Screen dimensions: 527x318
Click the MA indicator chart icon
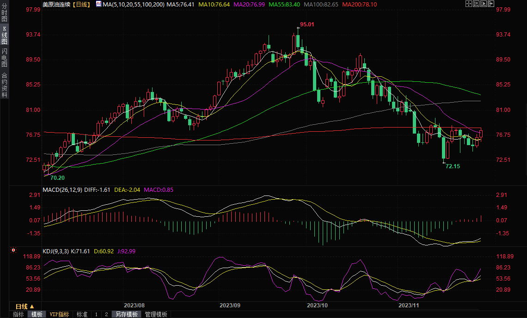[x=98, y=4]
